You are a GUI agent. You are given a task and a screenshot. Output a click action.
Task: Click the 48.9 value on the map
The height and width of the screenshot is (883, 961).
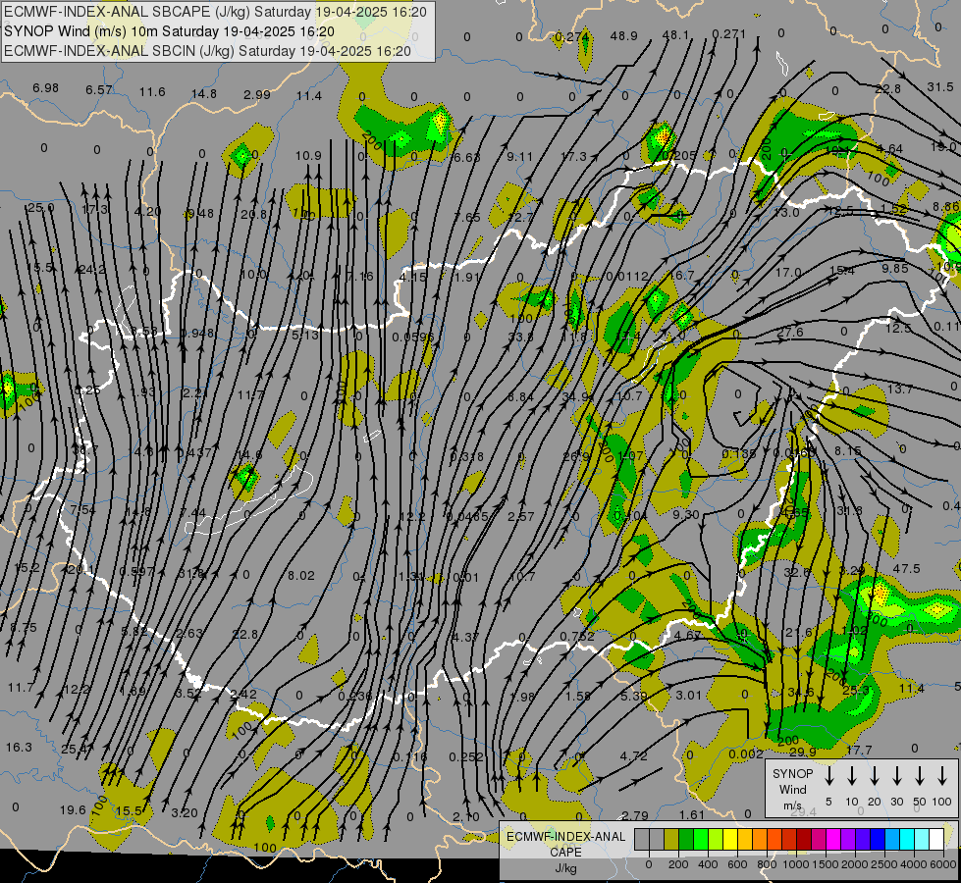pos(623,36)
